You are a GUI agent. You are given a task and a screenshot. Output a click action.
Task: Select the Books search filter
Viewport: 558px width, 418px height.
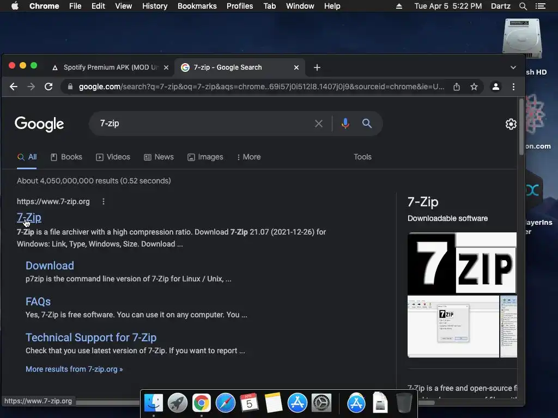[x=66, y=157]
